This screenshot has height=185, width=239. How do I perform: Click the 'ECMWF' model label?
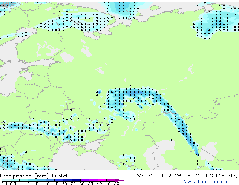(x=61, y=176)
